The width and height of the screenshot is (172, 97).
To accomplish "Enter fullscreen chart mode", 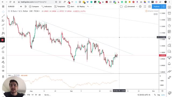I will pos(145,6).
